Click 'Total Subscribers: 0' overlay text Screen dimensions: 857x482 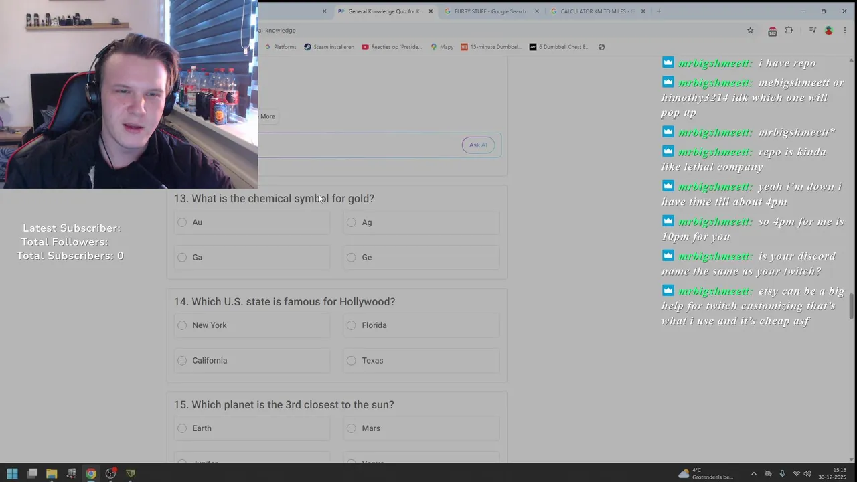pyautogui.click(x=70, y=256)
